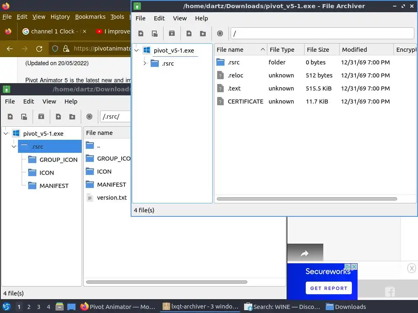Click Firefox forward arrow button
The width and height of the screenshot is (418, 313).
(x=24, y=49)
